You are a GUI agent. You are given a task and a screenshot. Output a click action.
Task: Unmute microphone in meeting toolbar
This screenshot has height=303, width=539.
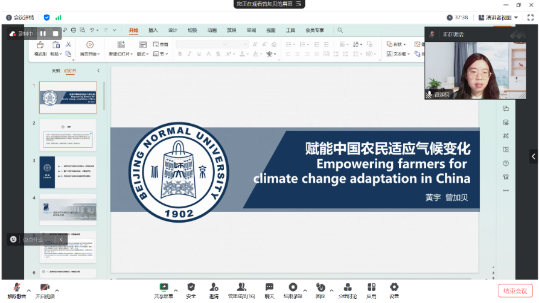click(16, 290)
